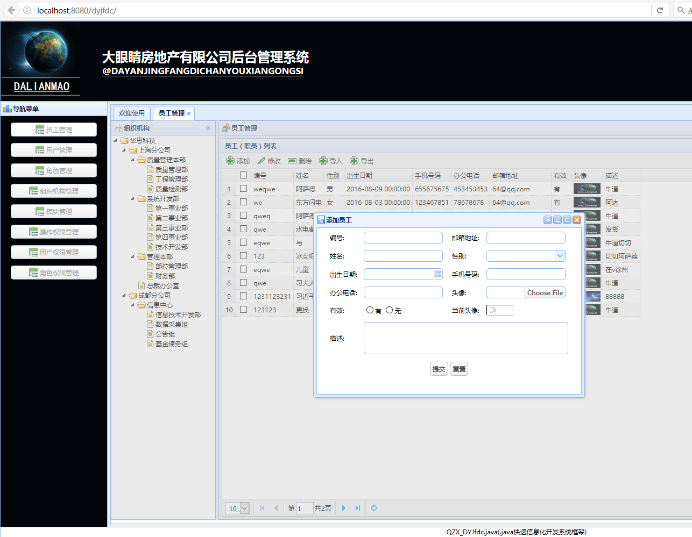Collapse the 组织机构 panel with double-arrow icon
The width and height of the screenshot is (692, 537).
tap(208, 128)
